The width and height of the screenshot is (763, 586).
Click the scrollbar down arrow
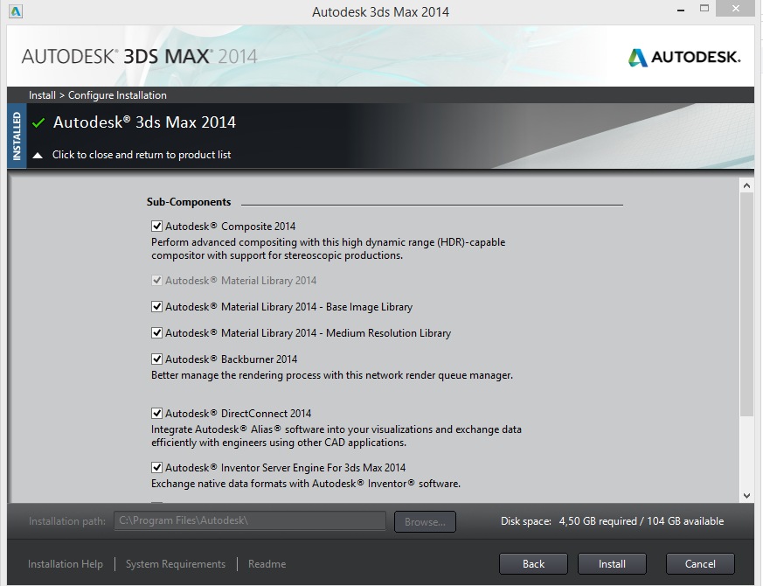746,496
